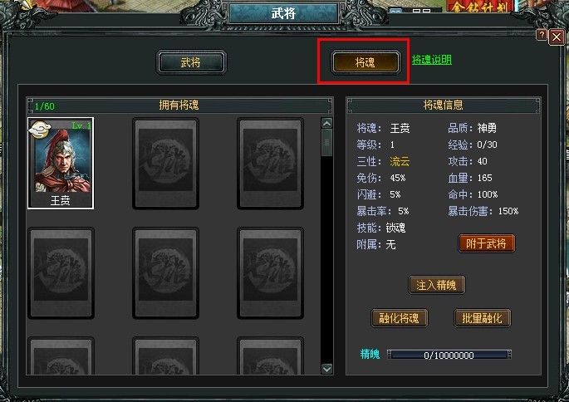Click the 批量融化 button
This screenshot has width=569, height=402.
click(483, 318)
